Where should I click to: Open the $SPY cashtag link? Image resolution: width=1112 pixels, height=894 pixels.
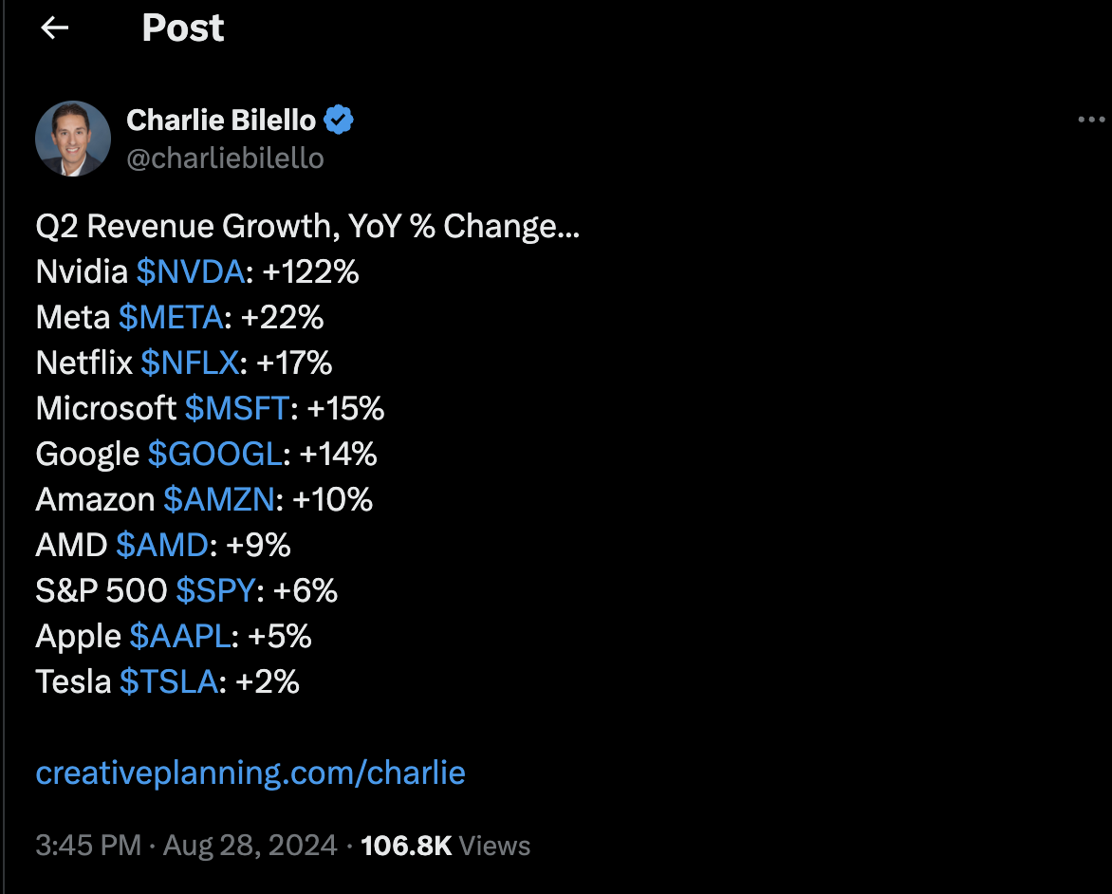[x=215, y=590]
